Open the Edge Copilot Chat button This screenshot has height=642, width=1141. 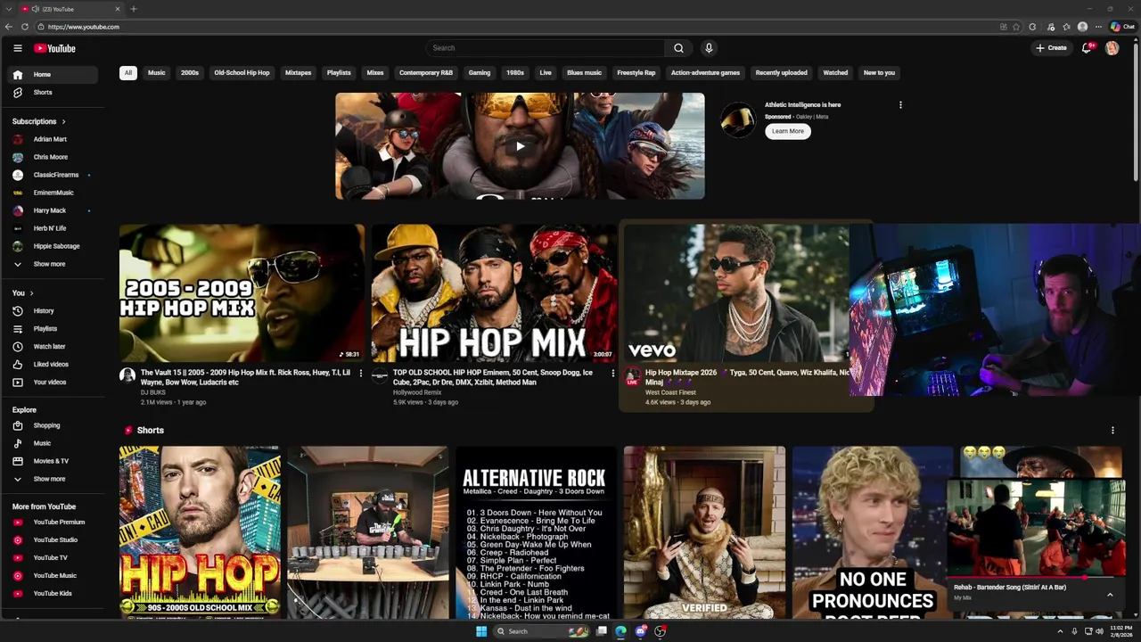point(1121,27)
